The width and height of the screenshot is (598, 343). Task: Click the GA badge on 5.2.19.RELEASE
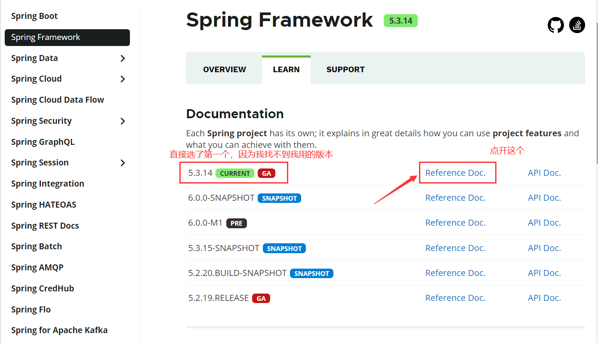261,298
